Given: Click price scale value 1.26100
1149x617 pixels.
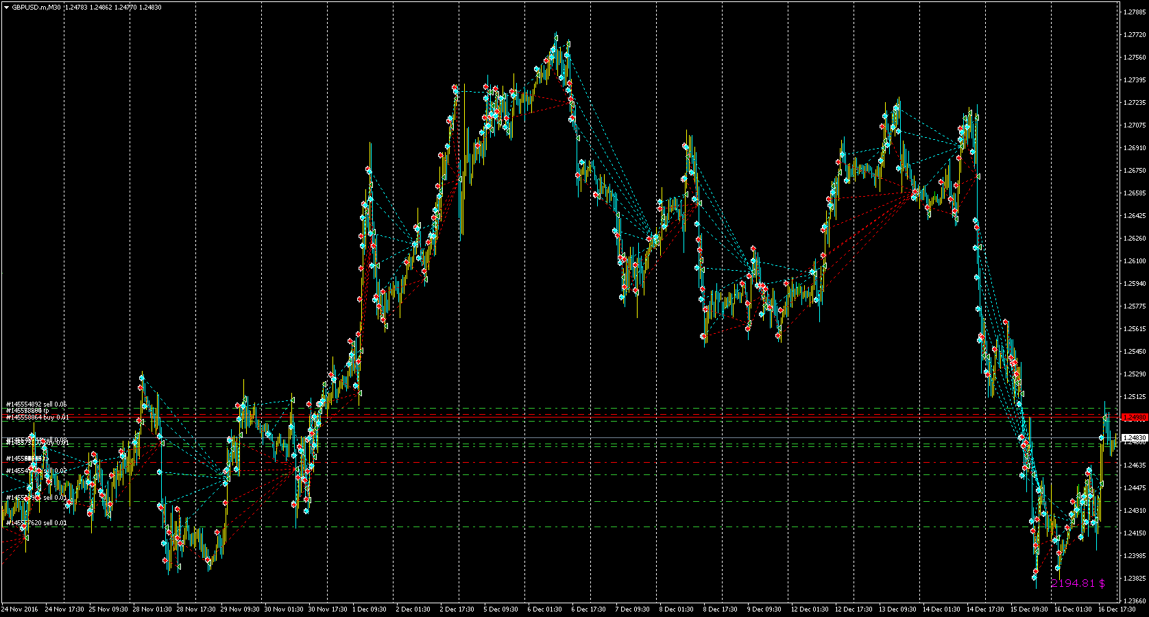Looking at the screenshot, I should [x=1136, y=261].
